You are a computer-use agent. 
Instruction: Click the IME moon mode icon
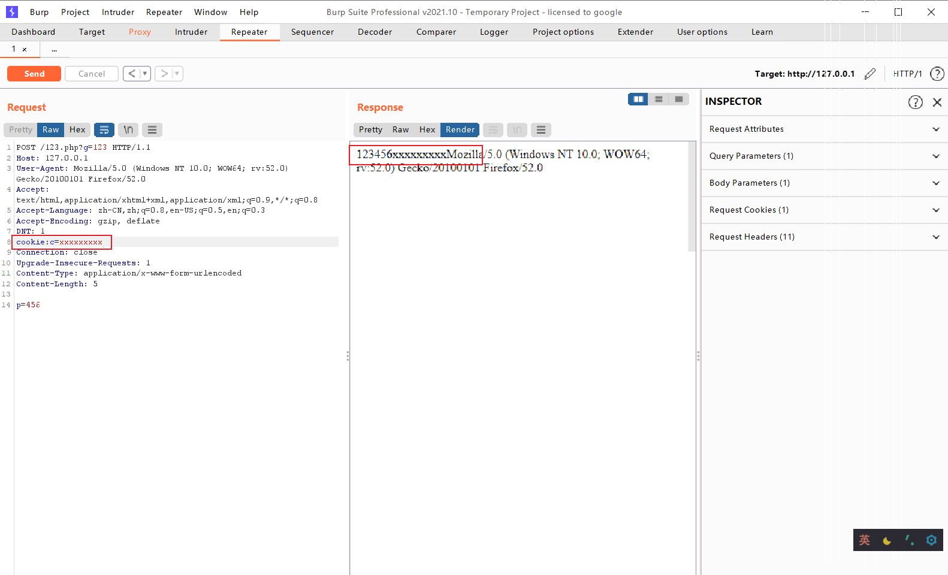(x=887, y=540)
